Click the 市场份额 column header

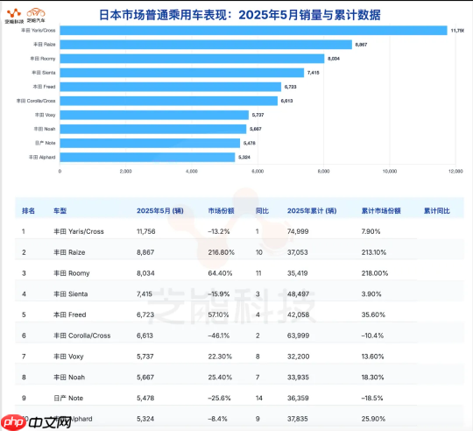pos(221,211)
